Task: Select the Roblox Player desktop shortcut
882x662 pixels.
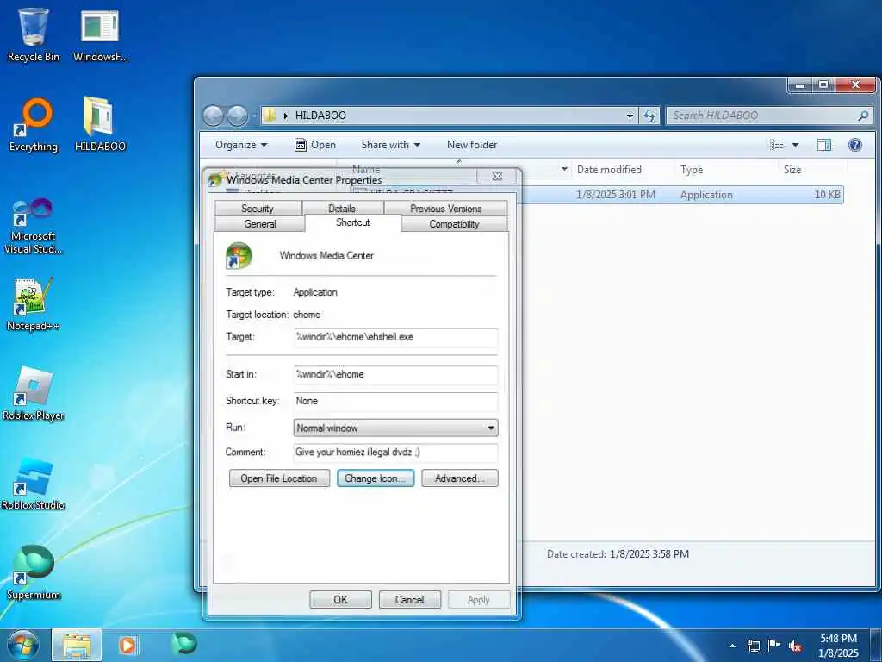Action: (34, 394)
